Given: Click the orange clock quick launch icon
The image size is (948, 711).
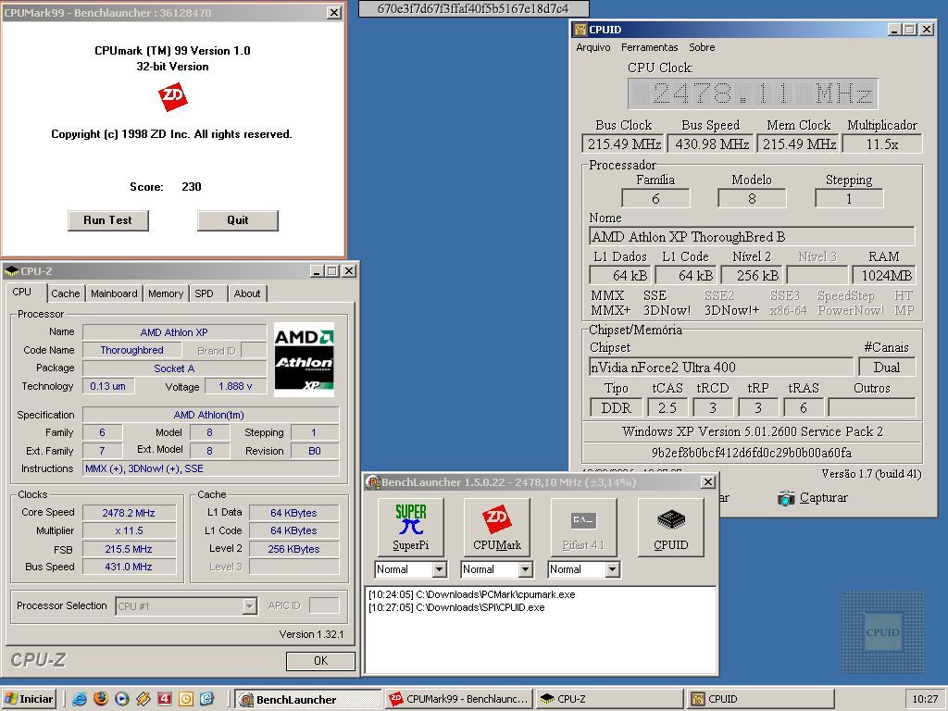Looking at the screenshot, I should pyautogui.click(x=185, y=699).
